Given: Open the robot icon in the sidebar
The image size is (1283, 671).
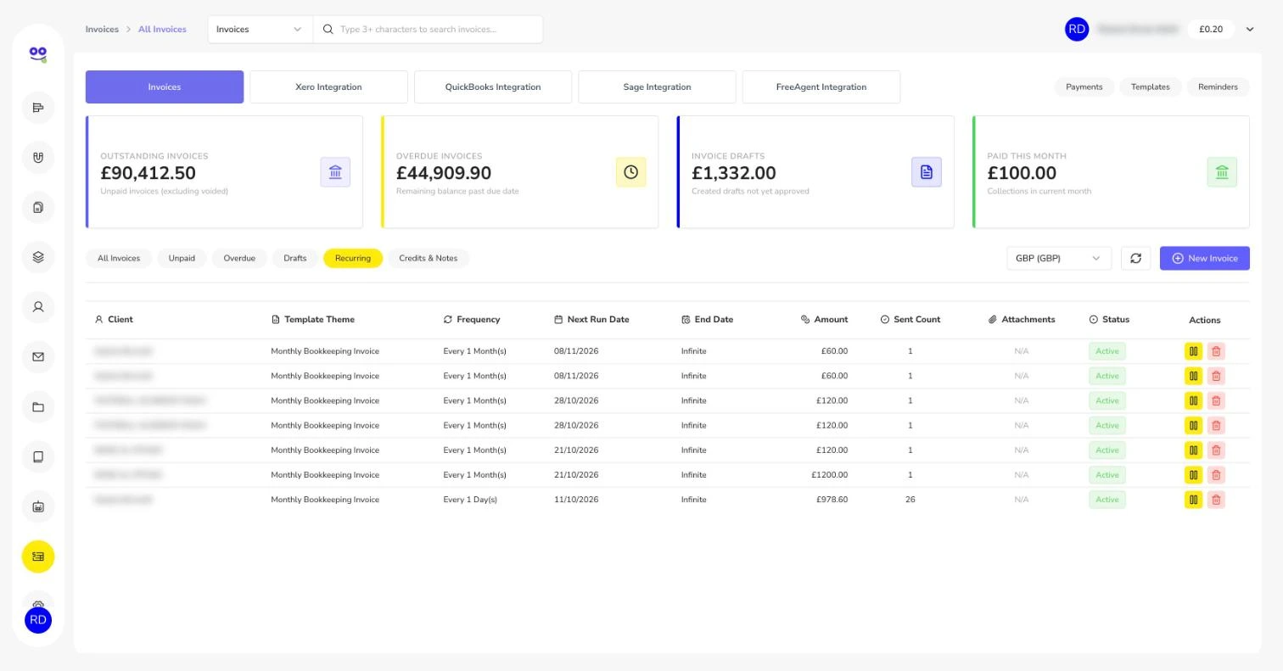Looking at the screenshot, I should click(x=38, y=507).
